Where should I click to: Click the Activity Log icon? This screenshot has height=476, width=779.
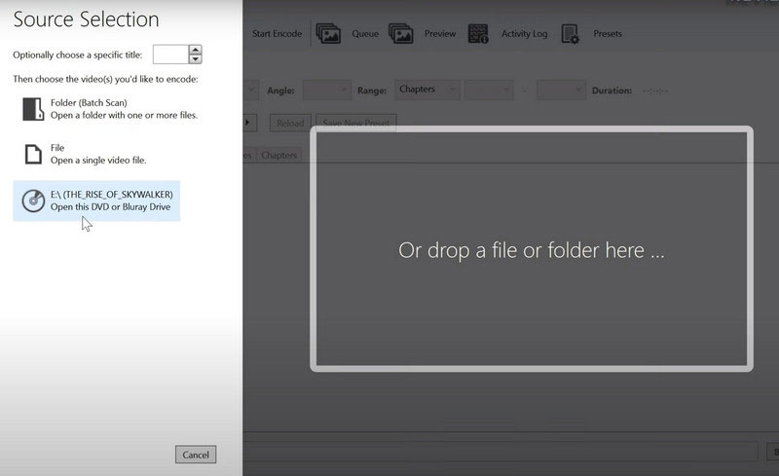point(478,34)
